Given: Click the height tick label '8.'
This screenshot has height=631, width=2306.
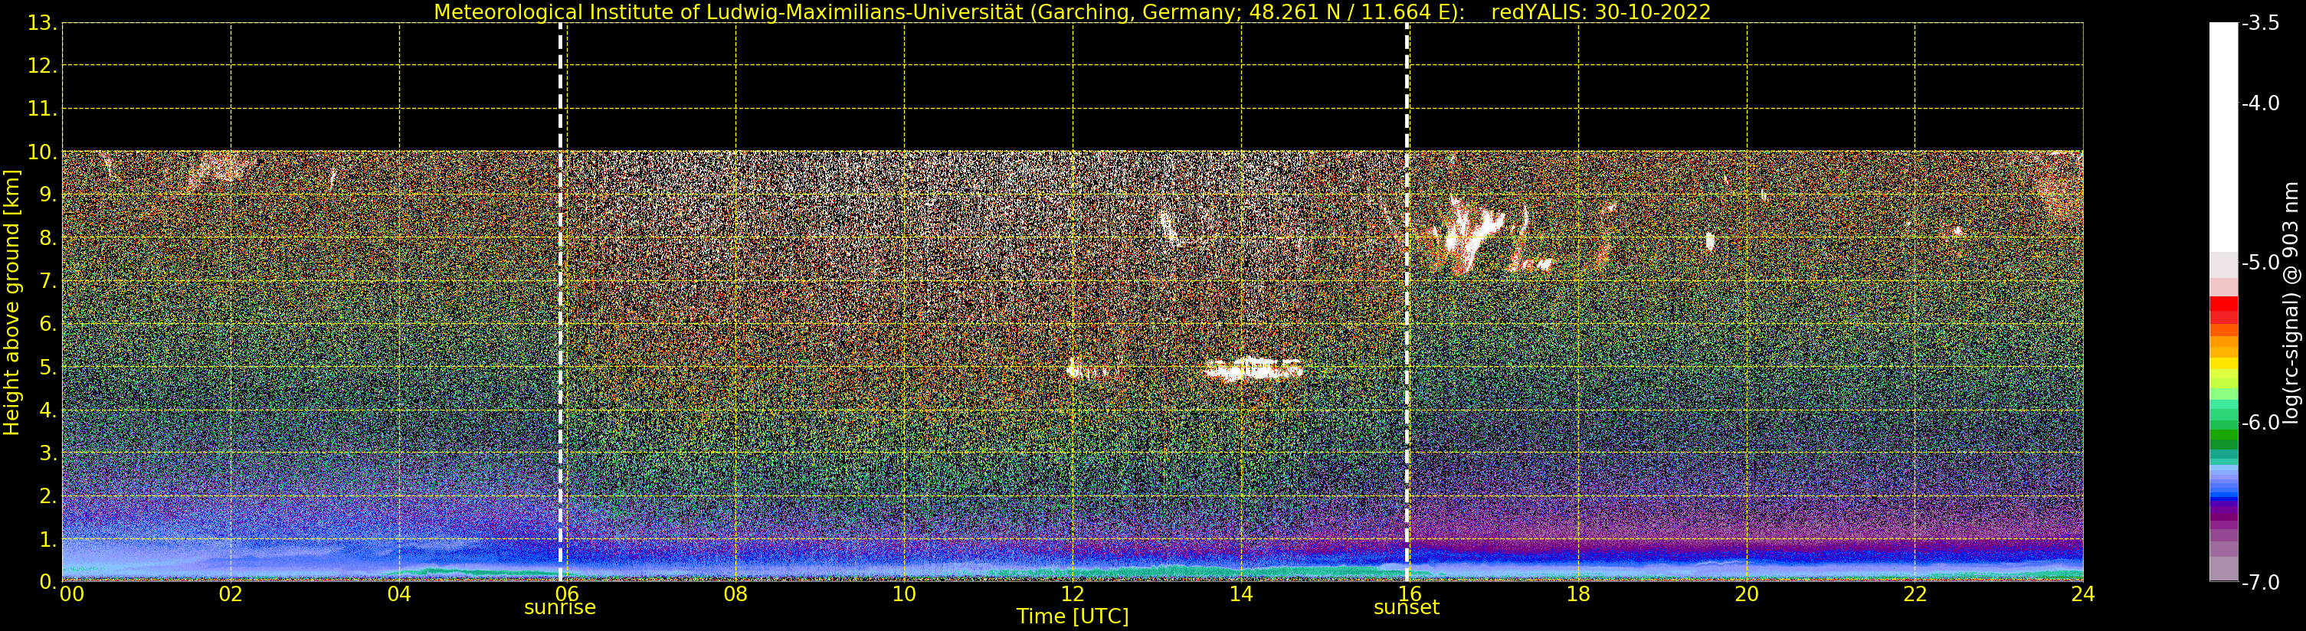Looking at the screenshot, I should [x=48, y=238].
